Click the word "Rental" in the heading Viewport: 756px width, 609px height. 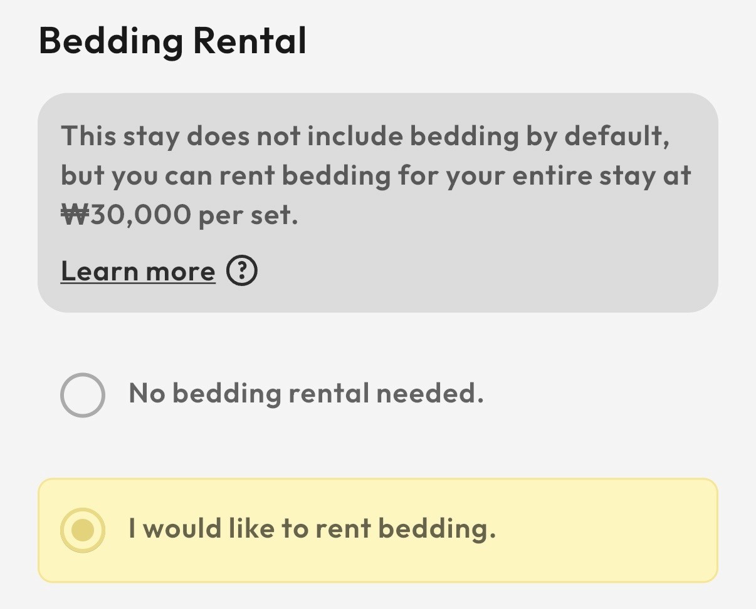click(249, 41)
